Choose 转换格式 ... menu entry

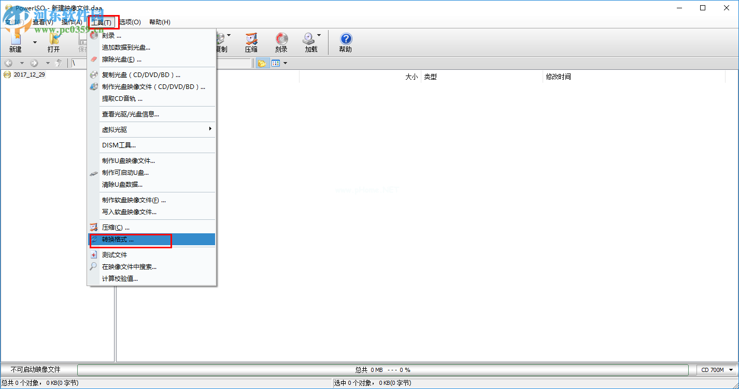coord(151,240)
